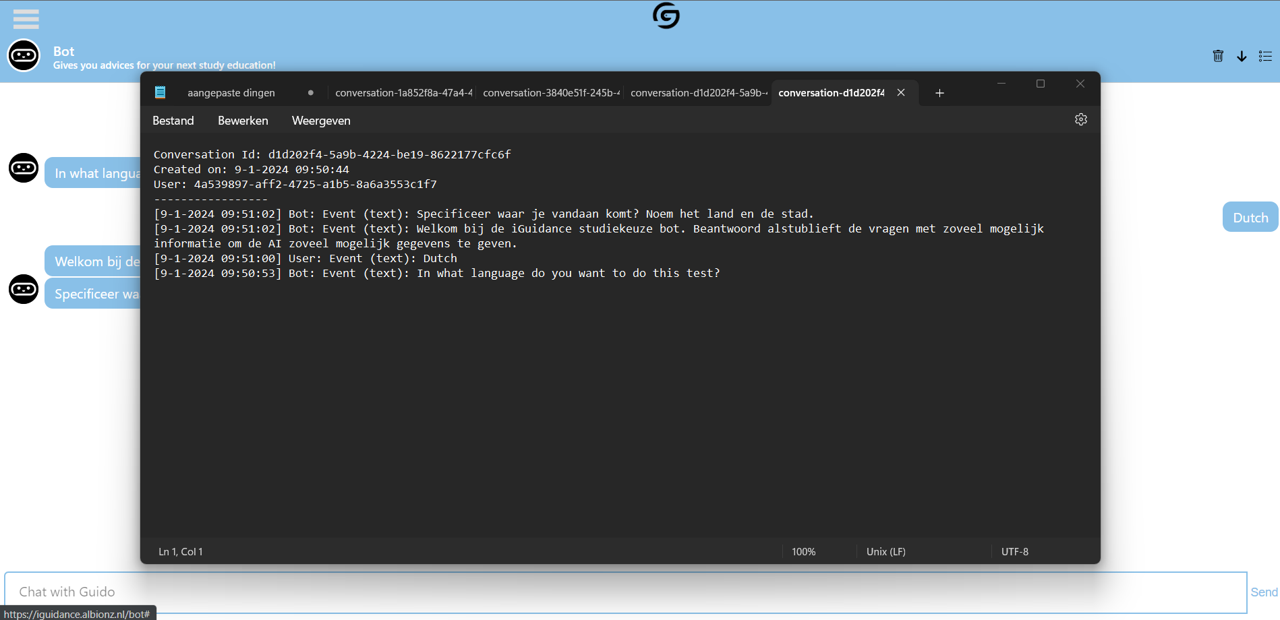Click the Dutch chat message bubble
1280x620 pixels.
(x=1250, y=217)
